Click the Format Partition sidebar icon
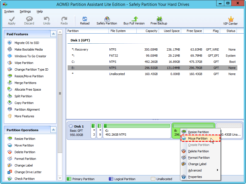This screenshot has height=184, width=246. pos(9,158)
